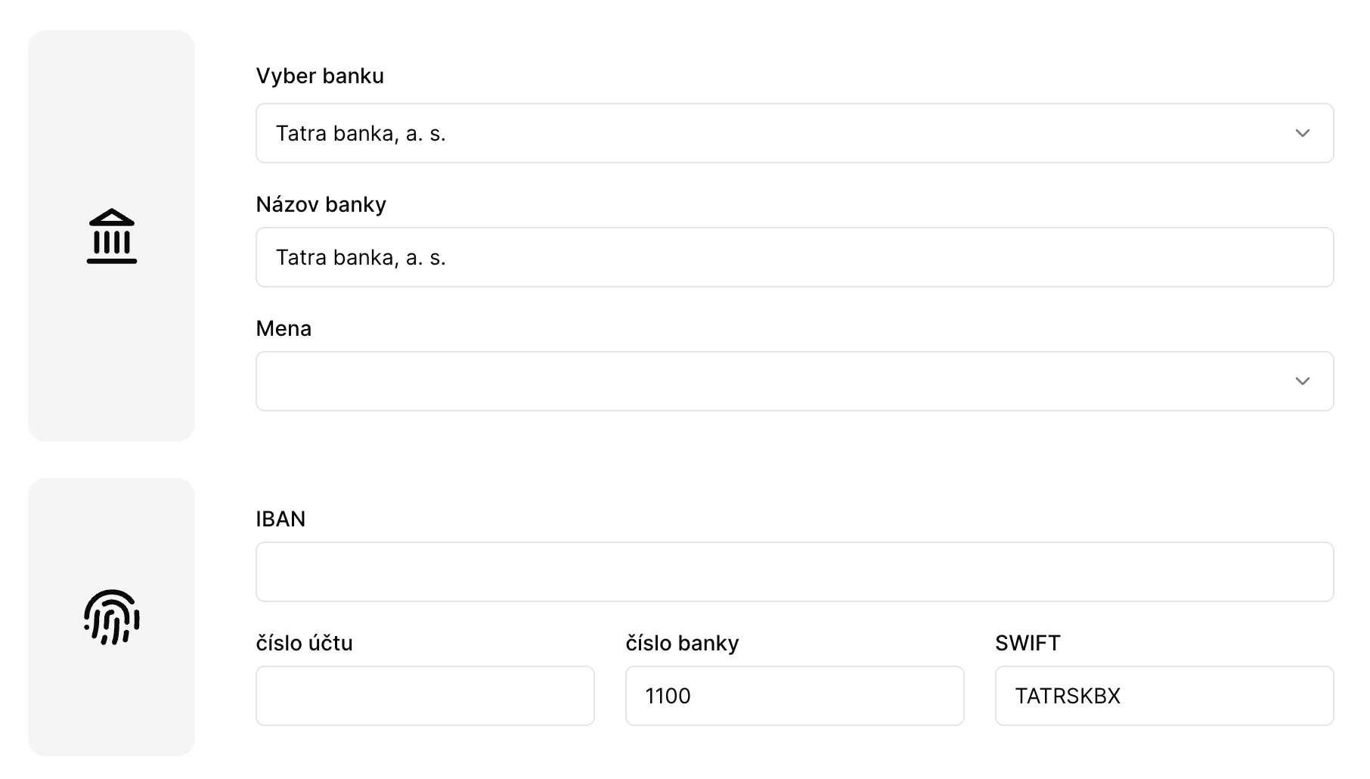Viewport: 1370px width, 779px height.
Task: Click into the IBAN input field
Action: (x=794, y=572)
